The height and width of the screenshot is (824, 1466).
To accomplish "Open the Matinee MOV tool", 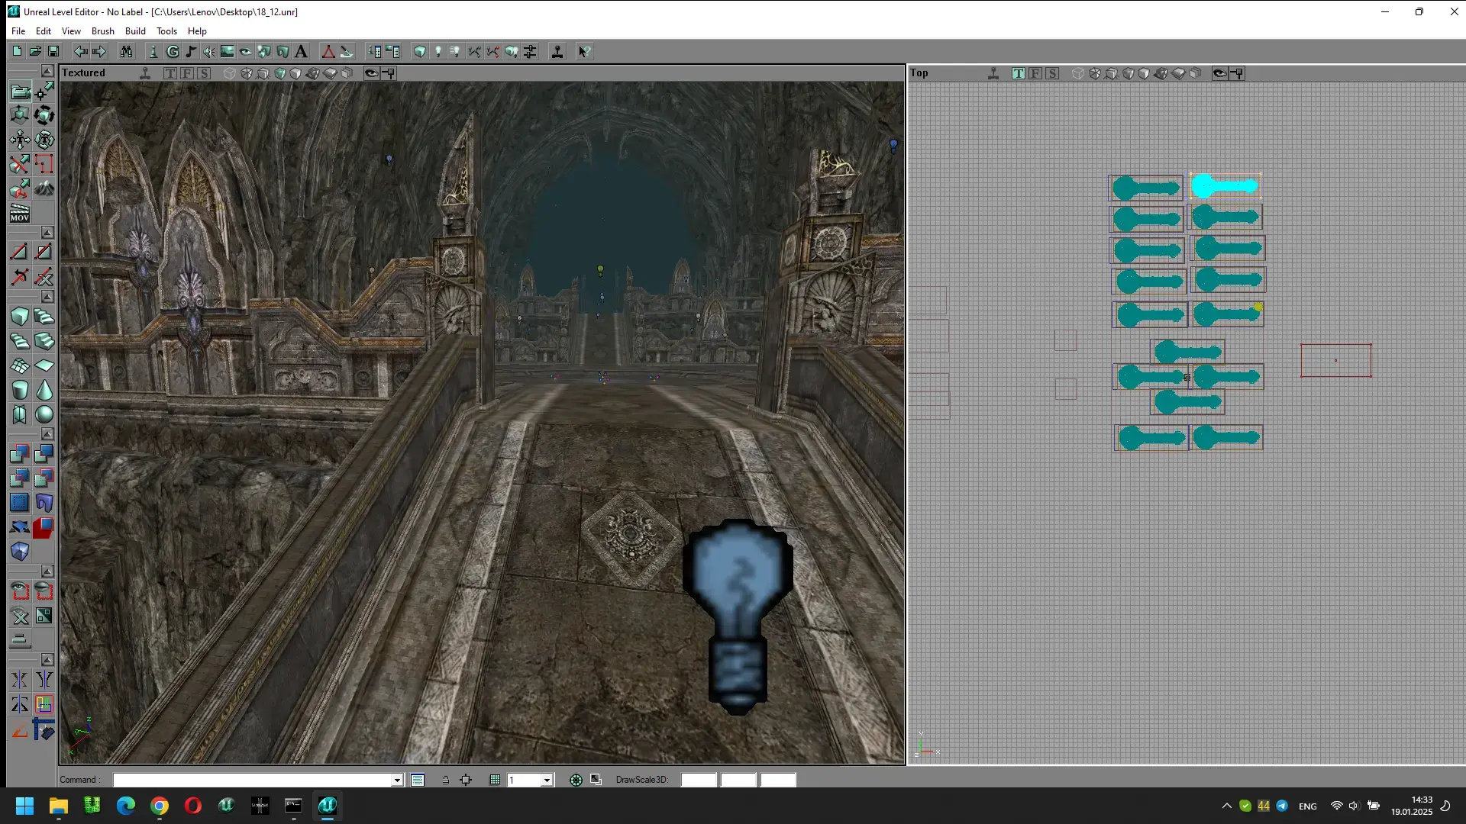I will [20, 213].
